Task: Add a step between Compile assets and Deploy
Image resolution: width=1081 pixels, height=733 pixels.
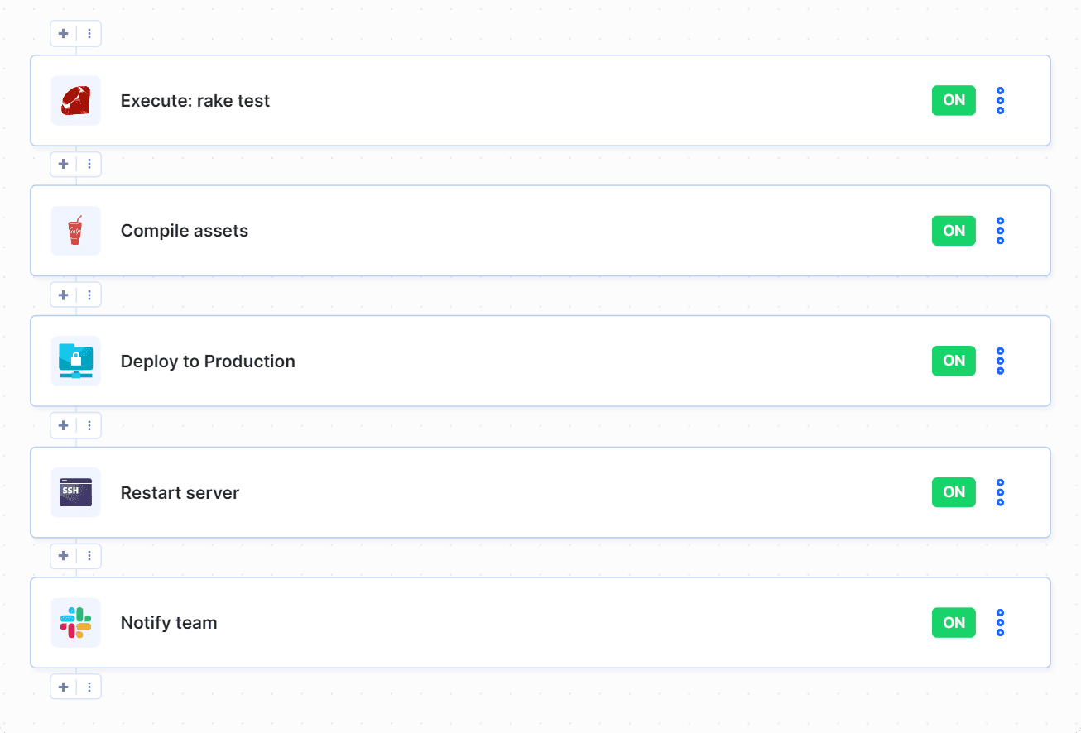Action: pyautogui.click(x=63, y=295)
